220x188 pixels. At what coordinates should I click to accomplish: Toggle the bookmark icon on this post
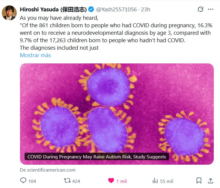199,181
